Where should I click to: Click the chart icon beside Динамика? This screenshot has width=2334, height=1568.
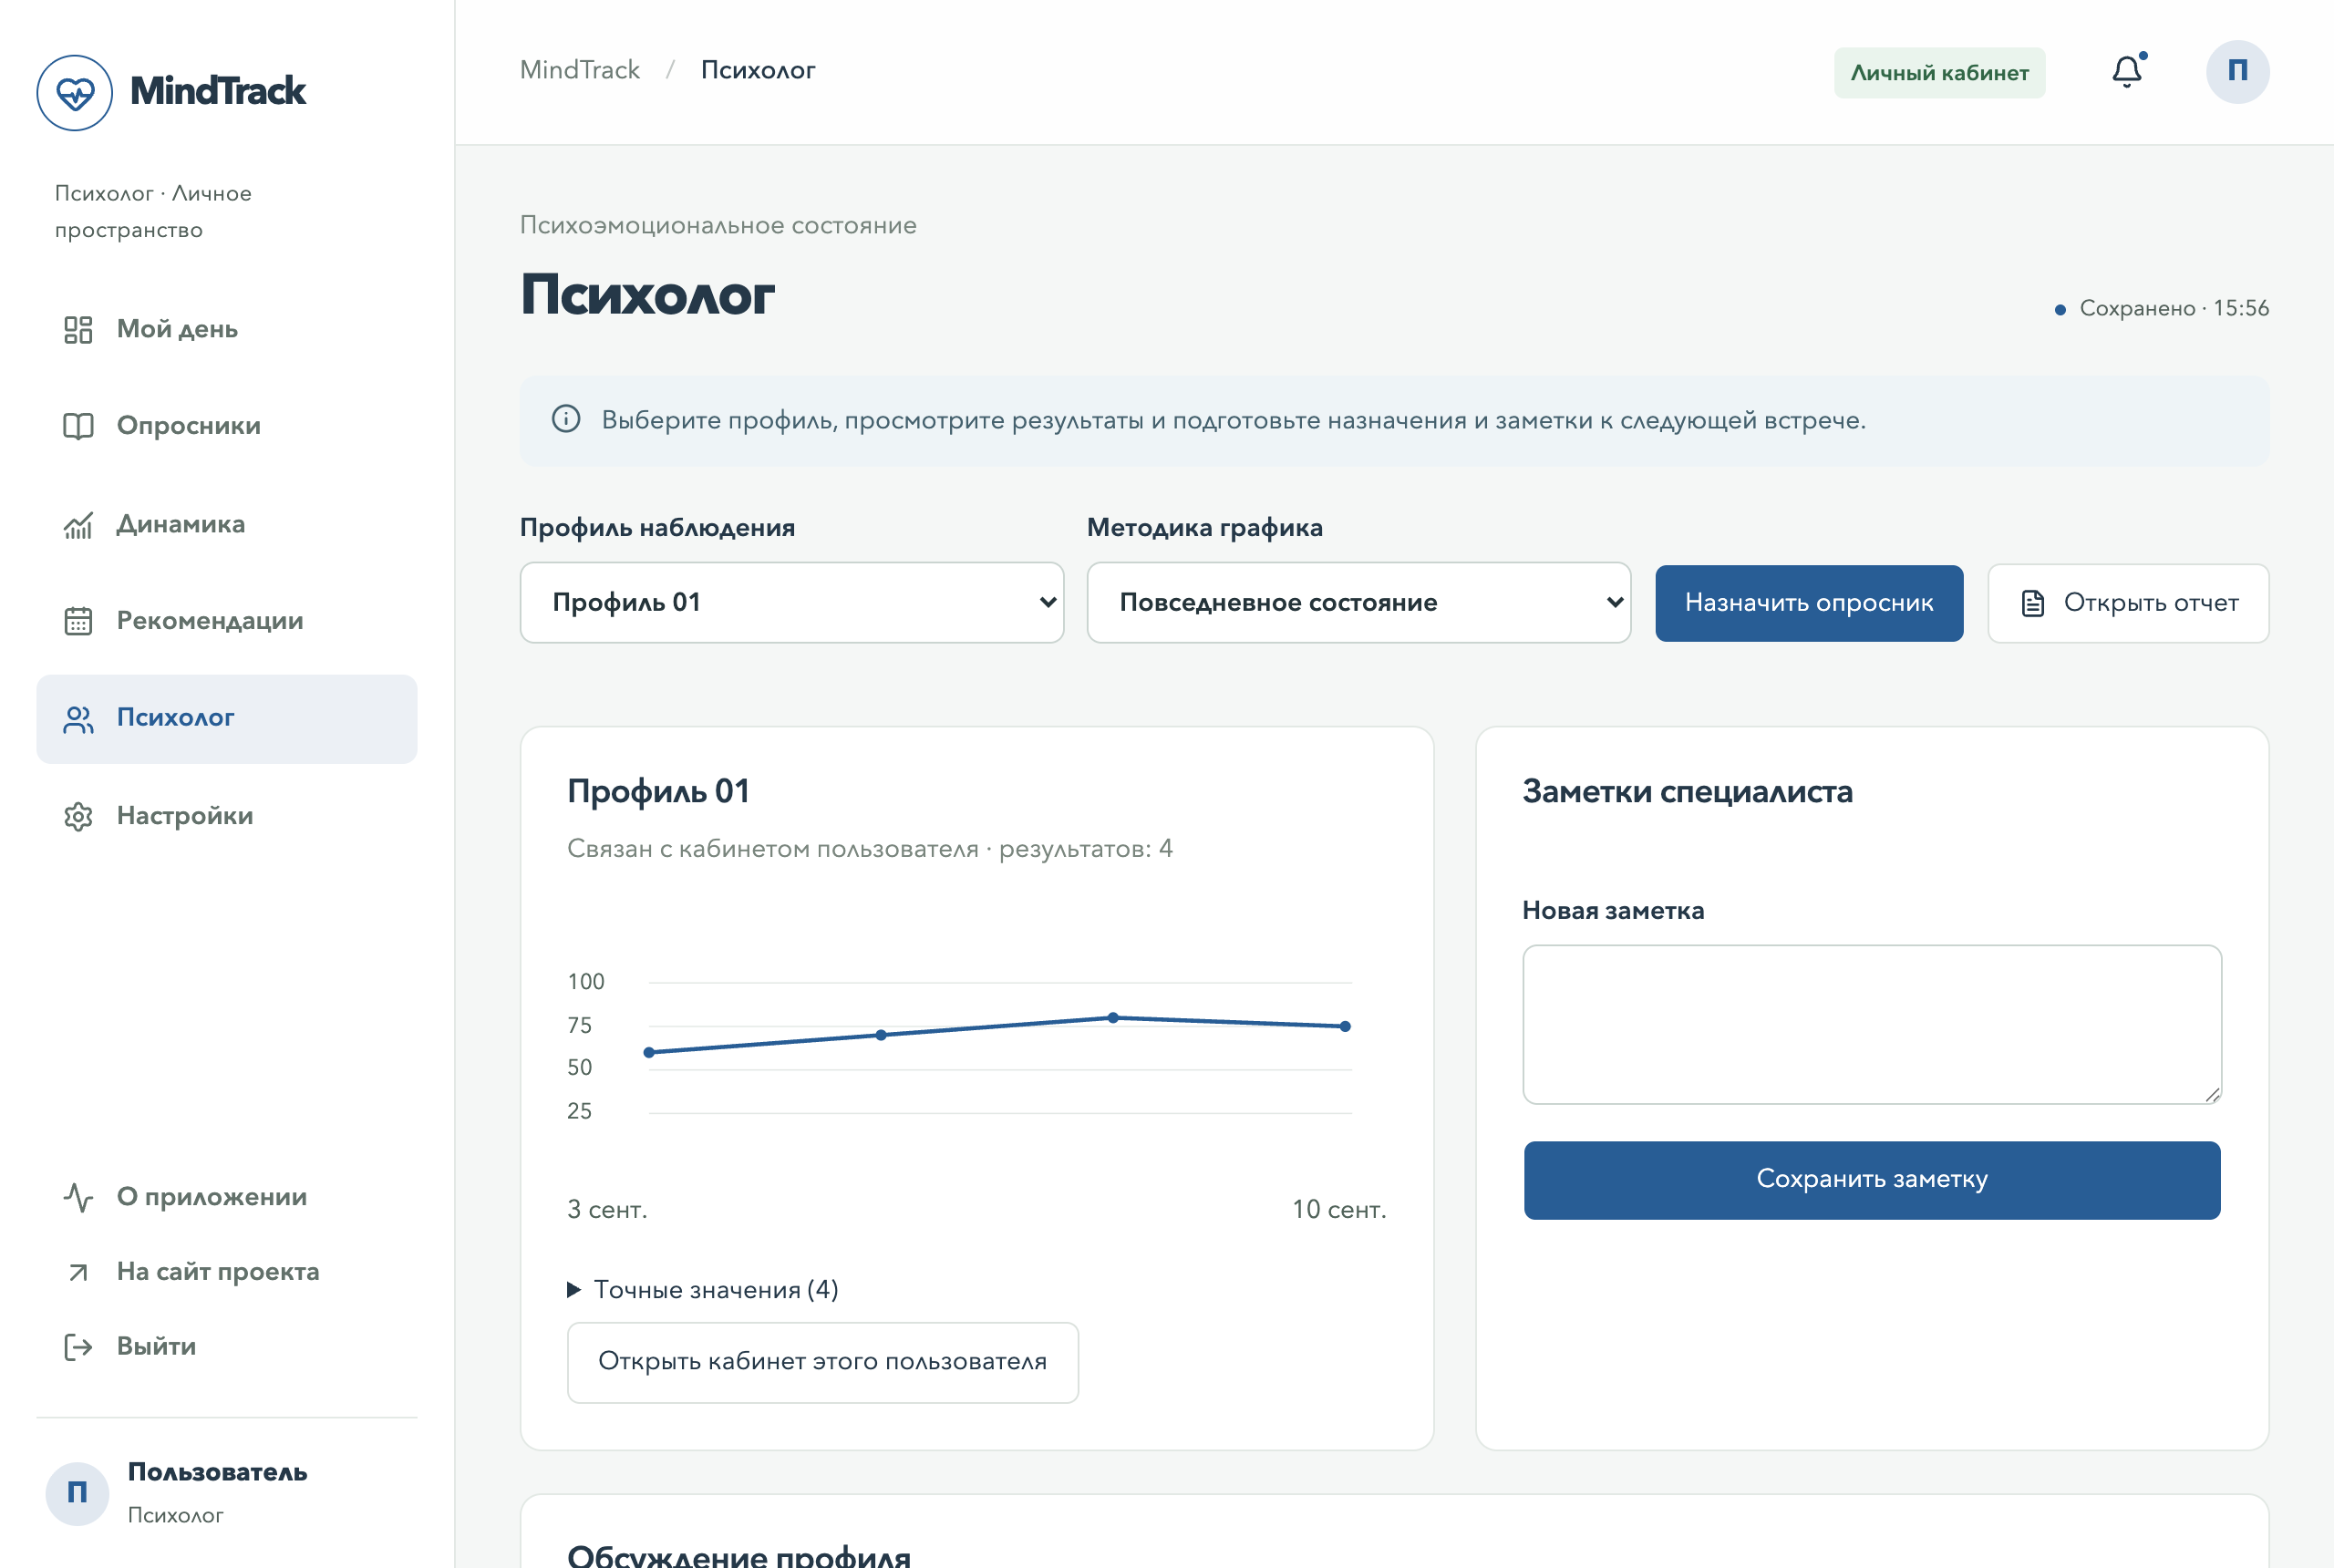(78, 524)
